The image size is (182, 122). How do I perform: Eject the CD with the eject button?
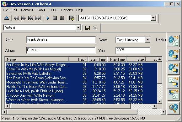[x=7, y=18]
